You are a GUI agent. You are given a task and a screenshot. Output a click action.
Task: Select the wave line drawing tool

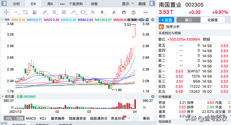click(x=73, y=12)
